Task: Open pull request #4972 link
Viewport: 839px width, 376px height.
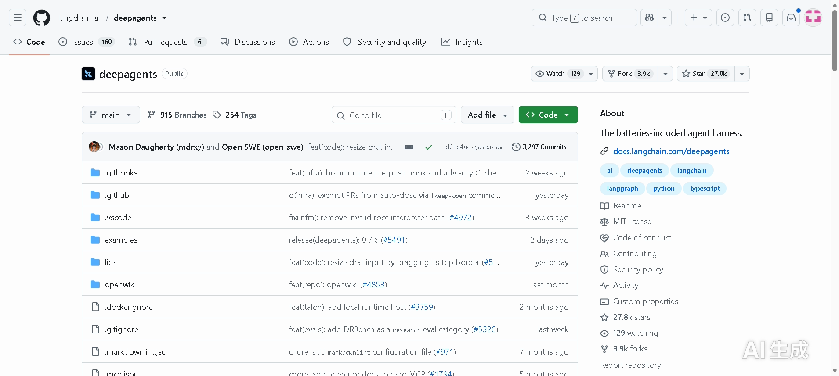Action: (460, 218)
